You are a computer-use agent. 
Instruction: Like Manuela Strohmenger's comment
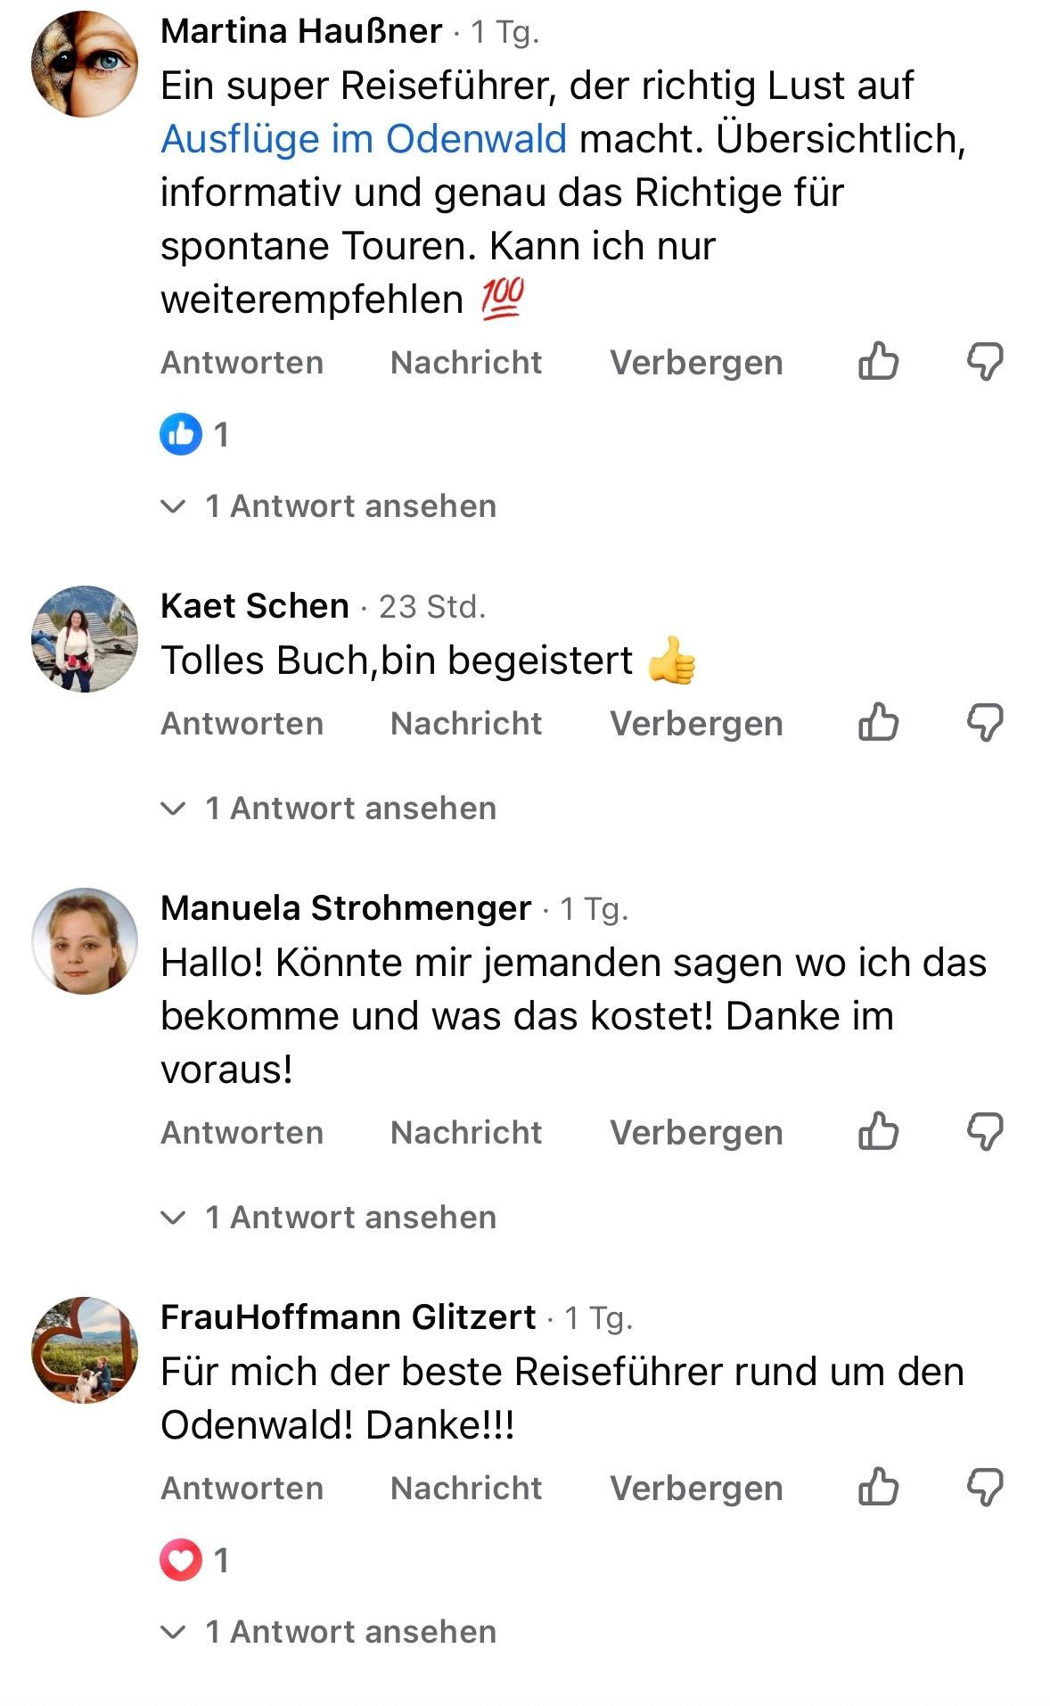click(x=878, y=1131)
